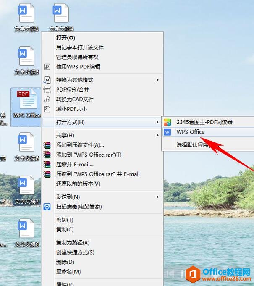Click the WPS Office app icon in submenu
Image resolution: width=254 pixels, height=286 pixels.
(167, 132)
